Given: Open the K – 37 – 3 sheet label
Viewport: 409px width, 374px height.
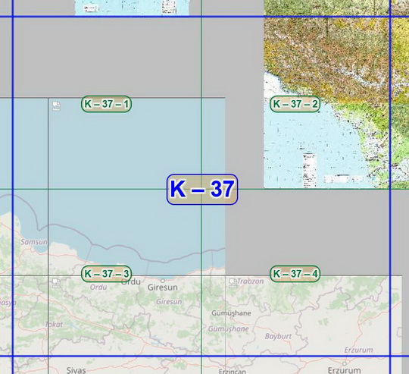Looking at the screenshot, I should point(106,274).
